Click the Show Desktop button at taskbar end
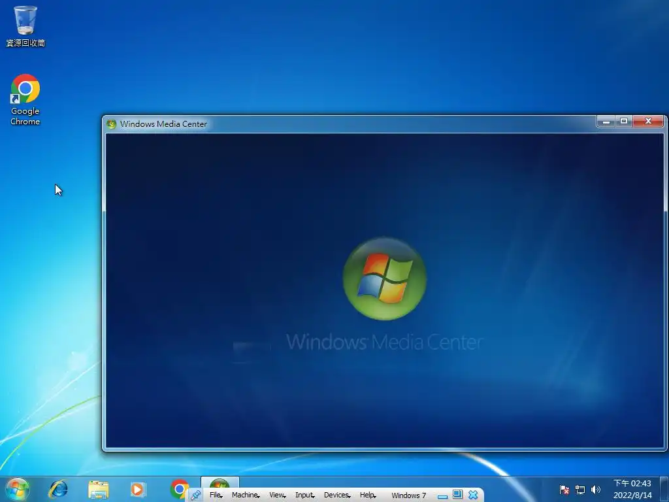This screenshot has width=669, height=502. click(x=664, y=489)
